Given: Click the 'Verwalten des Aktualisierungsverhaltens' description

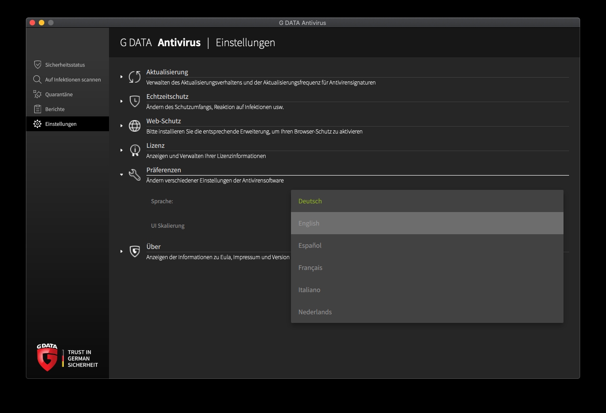Looking at the screenshot, I should [x=261, y=83].
